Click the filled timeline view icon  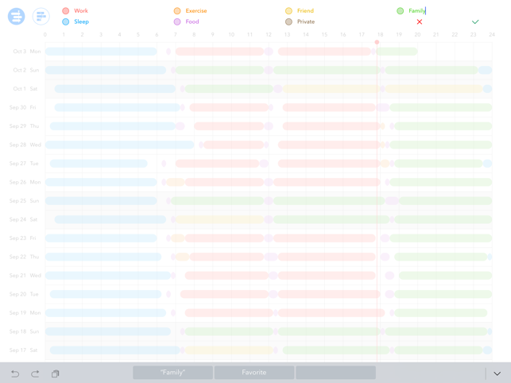point(16,16)
